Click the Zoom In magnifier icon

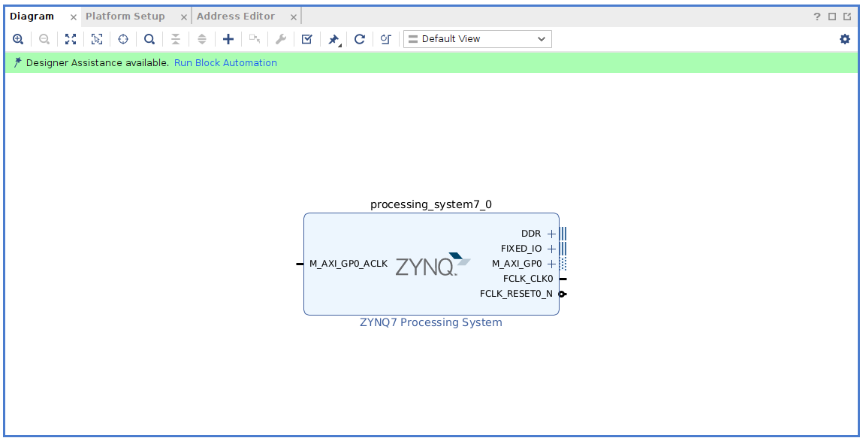coord(17,39)
